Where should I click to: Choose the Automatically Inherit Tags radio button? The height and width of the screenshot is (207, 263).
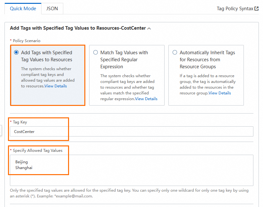tap(175, 53)
